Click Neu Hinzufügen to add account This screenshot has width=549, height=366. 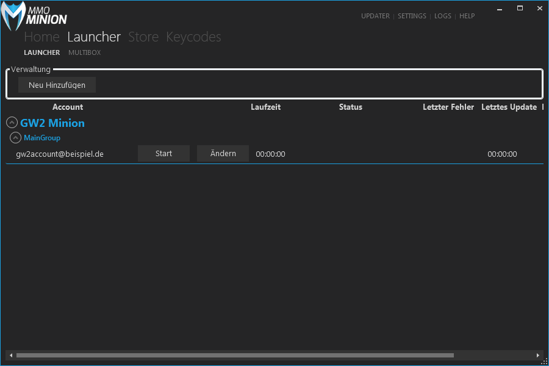coord(57,85)
